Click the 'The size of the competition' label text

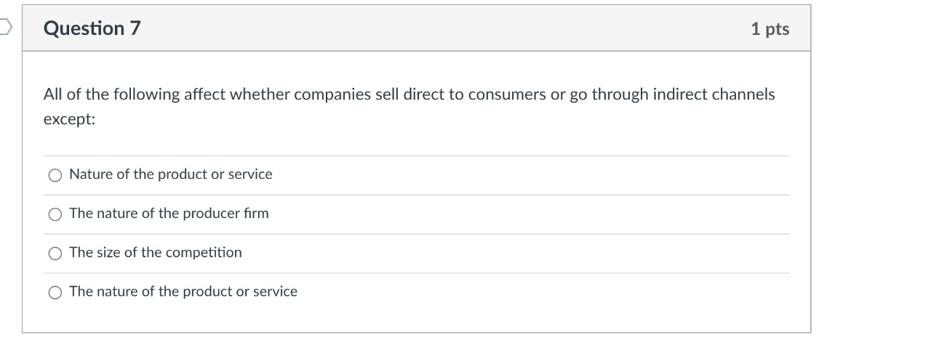(x=156, y=253)
